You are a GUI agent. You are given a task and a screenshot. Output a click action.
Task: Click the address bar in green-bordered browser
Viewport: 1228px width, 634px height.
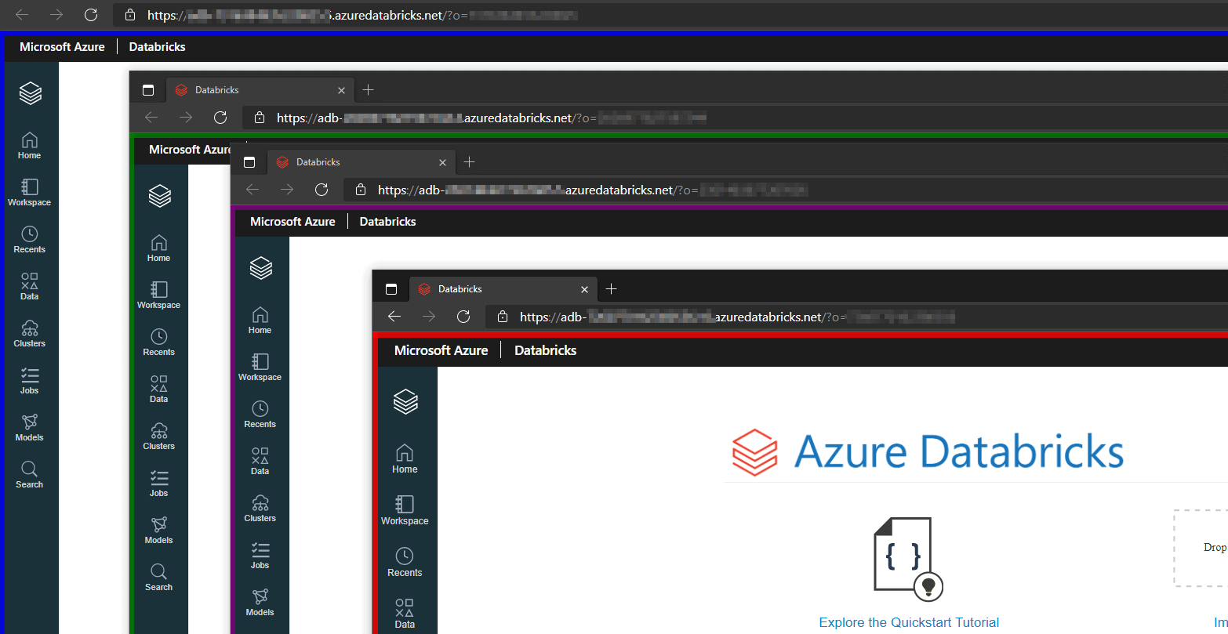click(x=735, y=118)
